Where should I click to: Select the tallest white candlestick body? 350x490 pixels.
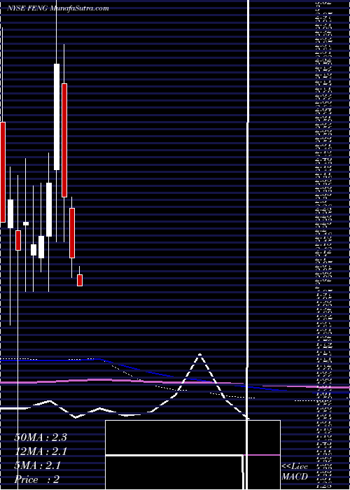[57, 117]
